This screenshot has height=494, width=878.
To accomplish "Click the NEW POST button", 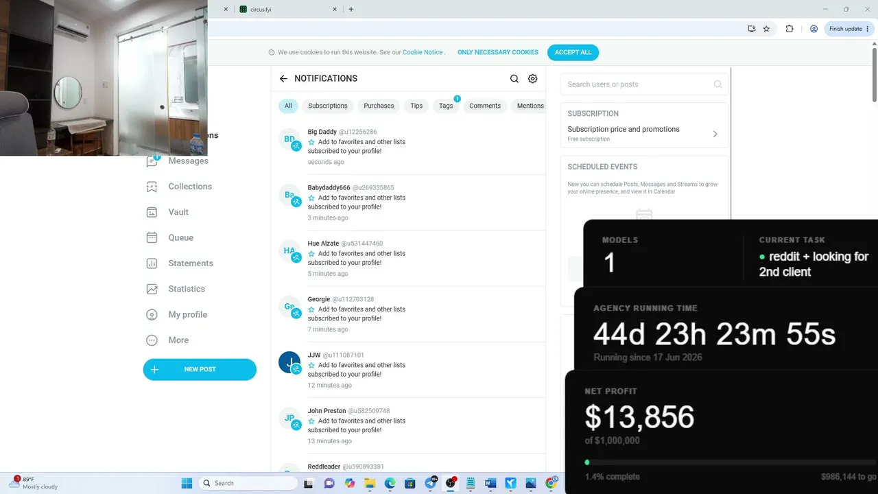I will [200, 369].
